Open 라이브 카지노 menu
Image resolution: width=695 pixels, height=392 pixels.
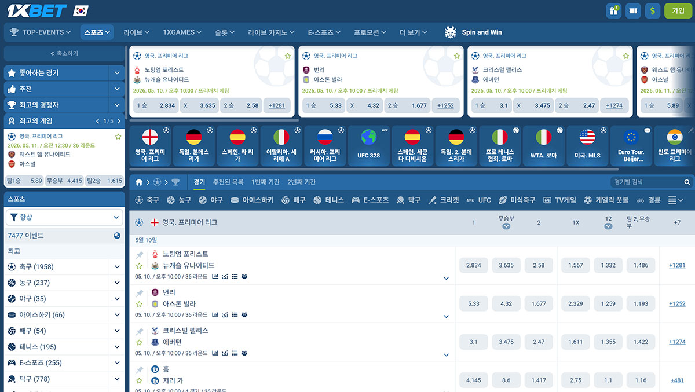pyautogui.click(x=272, y=32)
